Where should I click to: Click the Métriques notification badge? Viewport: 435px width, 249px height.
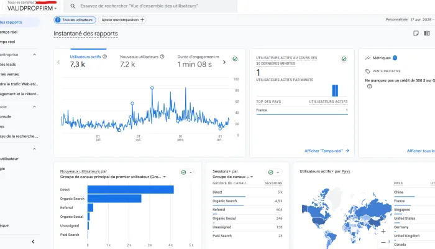pyautogui.click(x=395, y=58)
